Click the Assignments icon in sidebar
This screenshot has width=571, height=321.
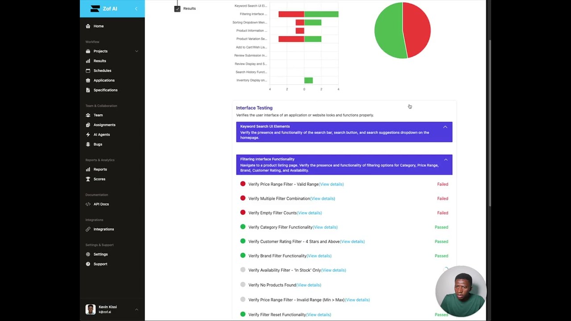pyautogui.click(x=88, y=125)
